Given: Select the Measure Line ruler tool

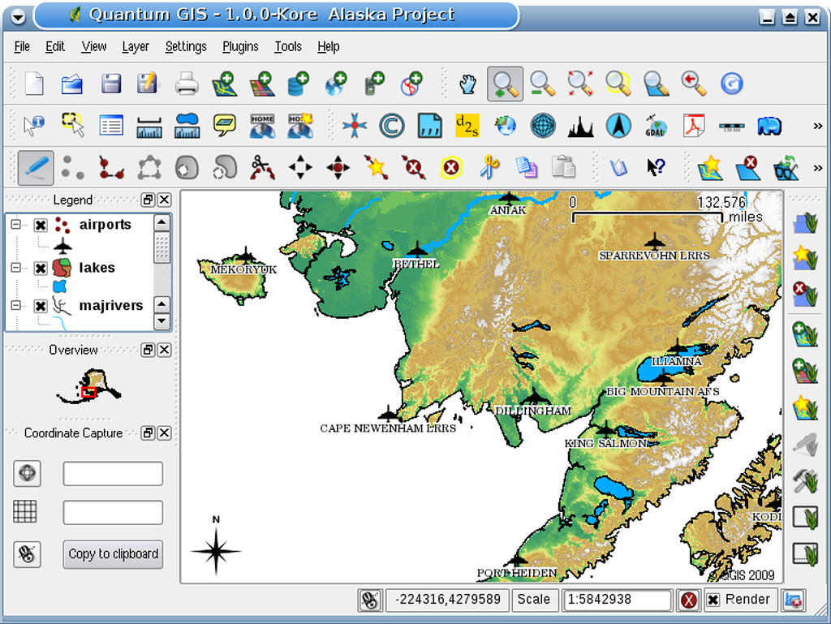Looking at the screenshot, I should (149, 126).
